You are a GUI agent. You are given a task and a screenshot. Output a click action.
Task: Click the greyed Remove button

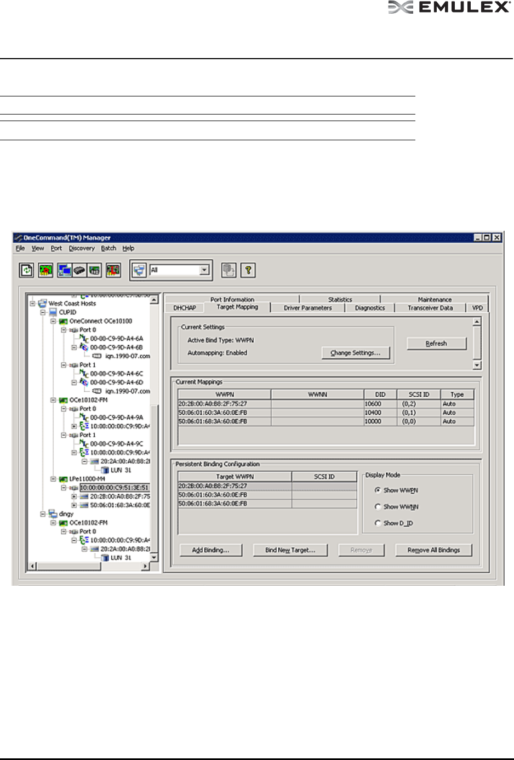[x=361, y=550]
